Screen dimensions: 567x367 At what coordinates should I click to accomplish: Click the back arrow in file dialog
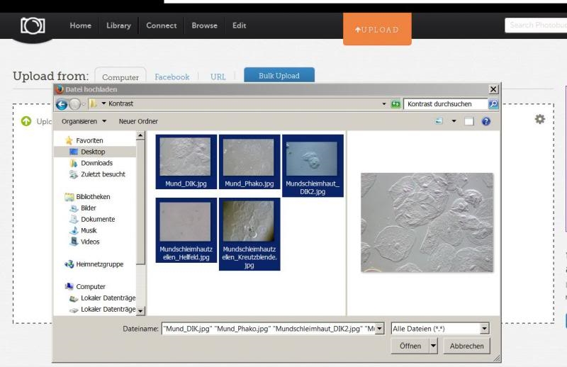[62, 104]
